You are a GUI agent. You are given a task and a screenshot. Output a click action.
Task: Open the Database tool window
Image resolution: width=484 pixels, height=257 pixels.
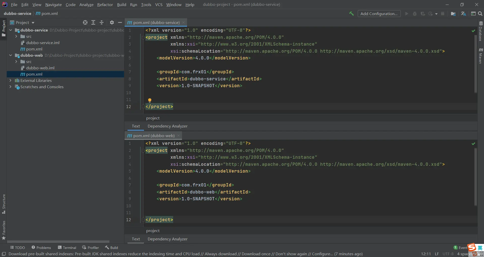coord(480,31)
